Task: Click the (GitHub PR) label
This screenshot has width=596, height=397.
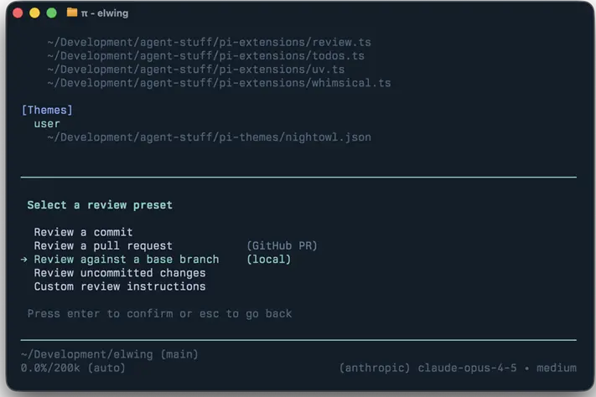Action: coord(282,246)
